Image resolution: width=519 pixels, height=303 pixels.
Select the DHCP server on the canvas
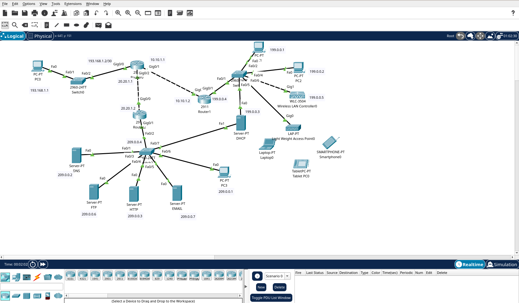pos(241,123)
